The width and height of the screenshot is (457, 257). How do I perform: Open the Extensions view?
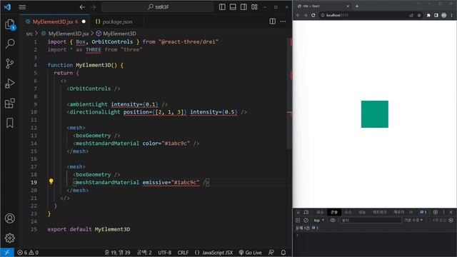(10, 103)
